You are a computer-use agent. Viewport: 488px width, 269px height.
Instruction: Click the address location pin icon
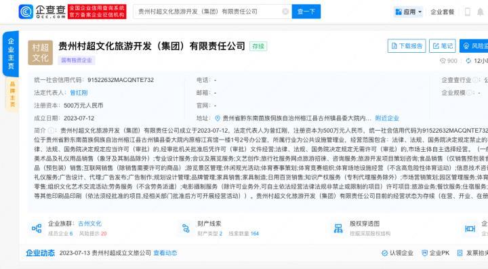pos(218,118)
